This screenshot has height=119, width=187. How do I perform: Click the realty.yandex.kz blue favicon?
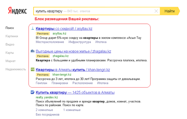32,92
